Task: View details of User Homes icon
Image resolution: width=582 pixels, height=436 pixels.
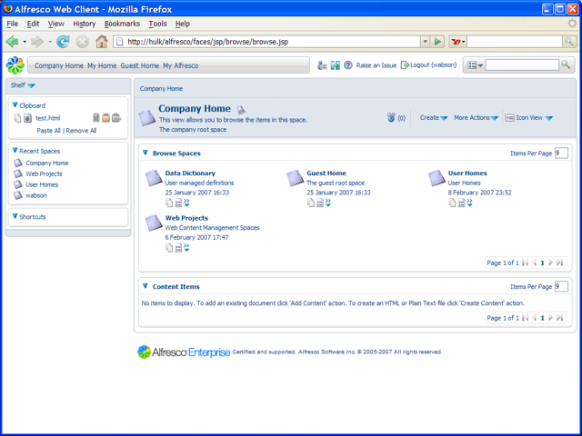Action: [x=461, y=203]
